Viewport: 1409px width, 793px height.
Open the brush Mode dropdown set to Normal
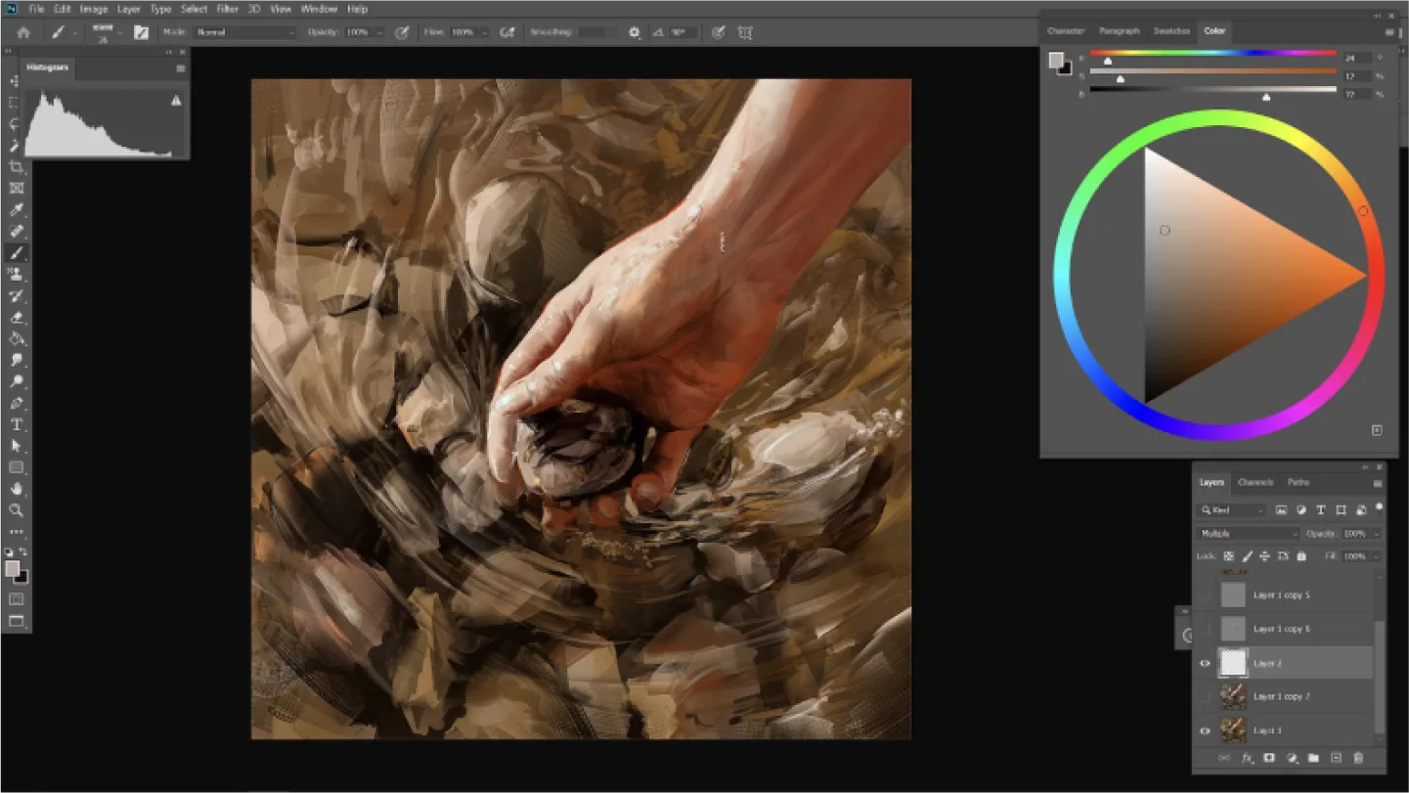pos(244,32)
